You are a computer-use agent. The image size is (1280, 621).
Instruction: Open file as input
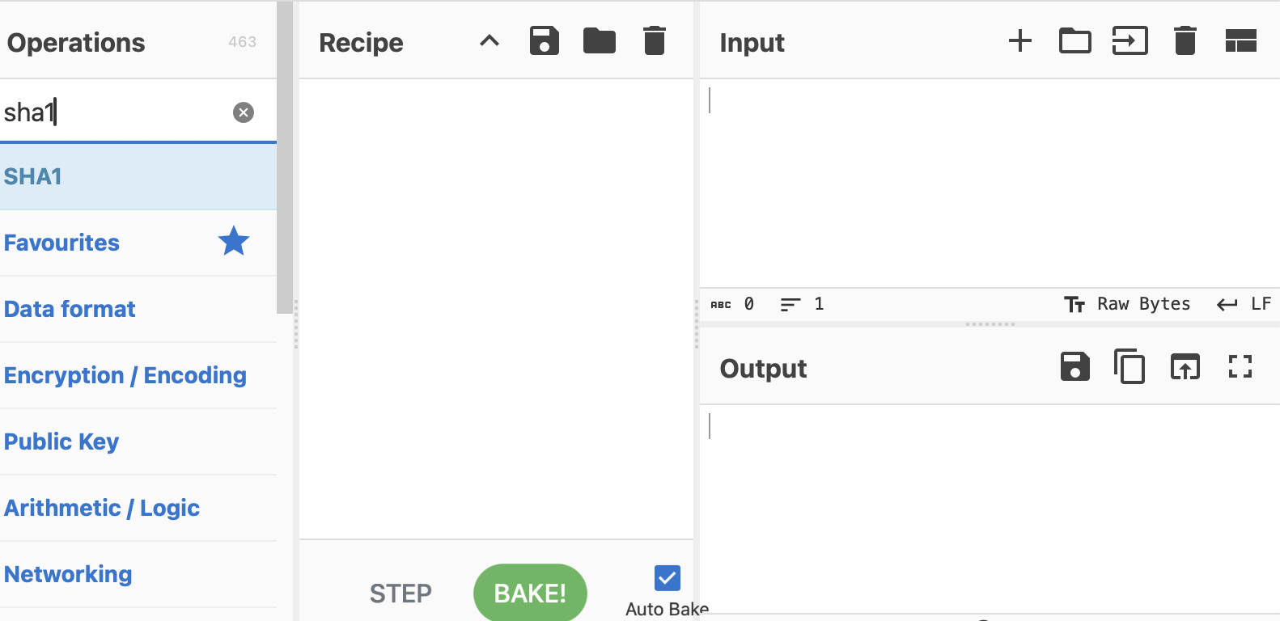pyautogui.click(x=1130, y=40)
